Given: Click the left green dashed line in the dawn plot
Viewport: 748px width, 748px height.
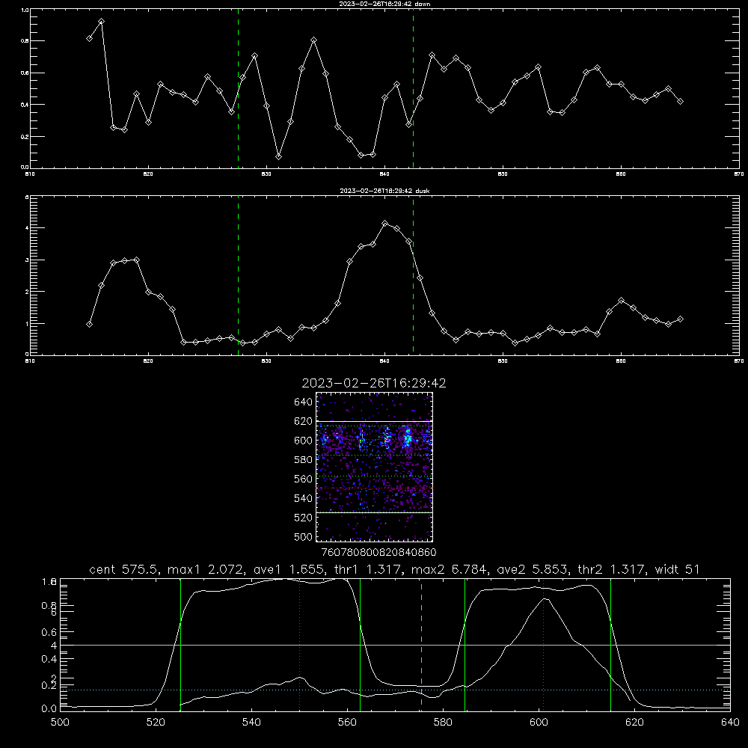Looking at the screenshot, I should coord(238,88).
